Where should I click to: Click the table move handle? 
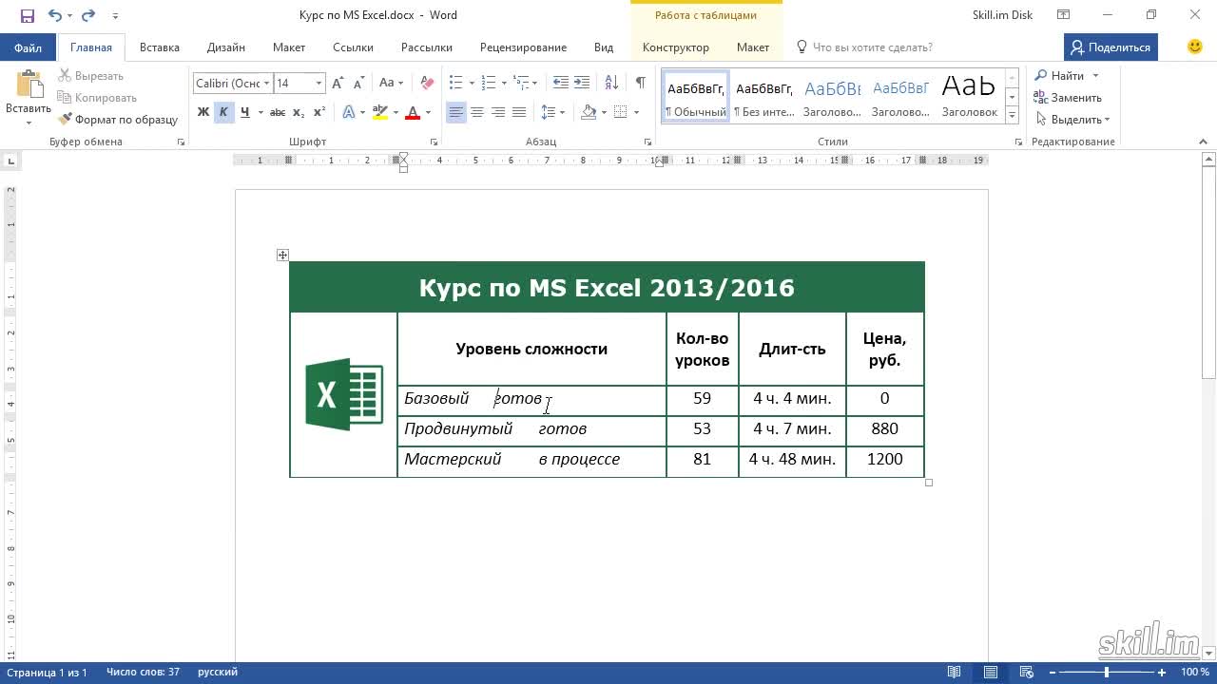coord(282,255)
